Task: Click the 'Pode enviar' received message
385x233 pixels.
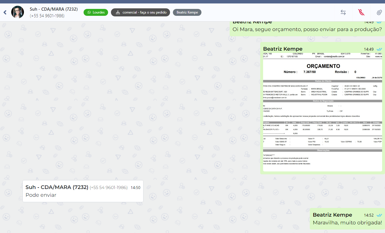Action: tap(41, 195)
